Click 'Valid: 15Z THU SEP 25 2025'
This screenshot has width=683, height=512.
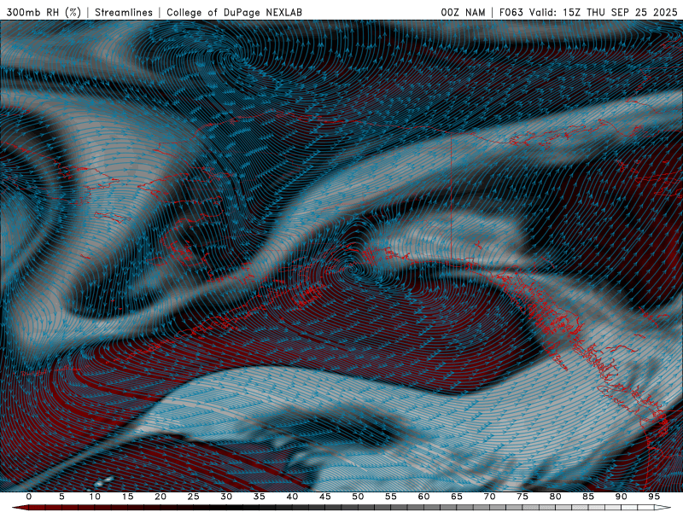click(604, 13)
